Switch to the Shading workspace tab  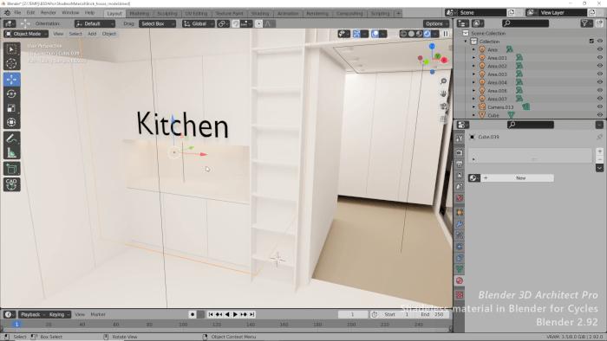[260, 13]
